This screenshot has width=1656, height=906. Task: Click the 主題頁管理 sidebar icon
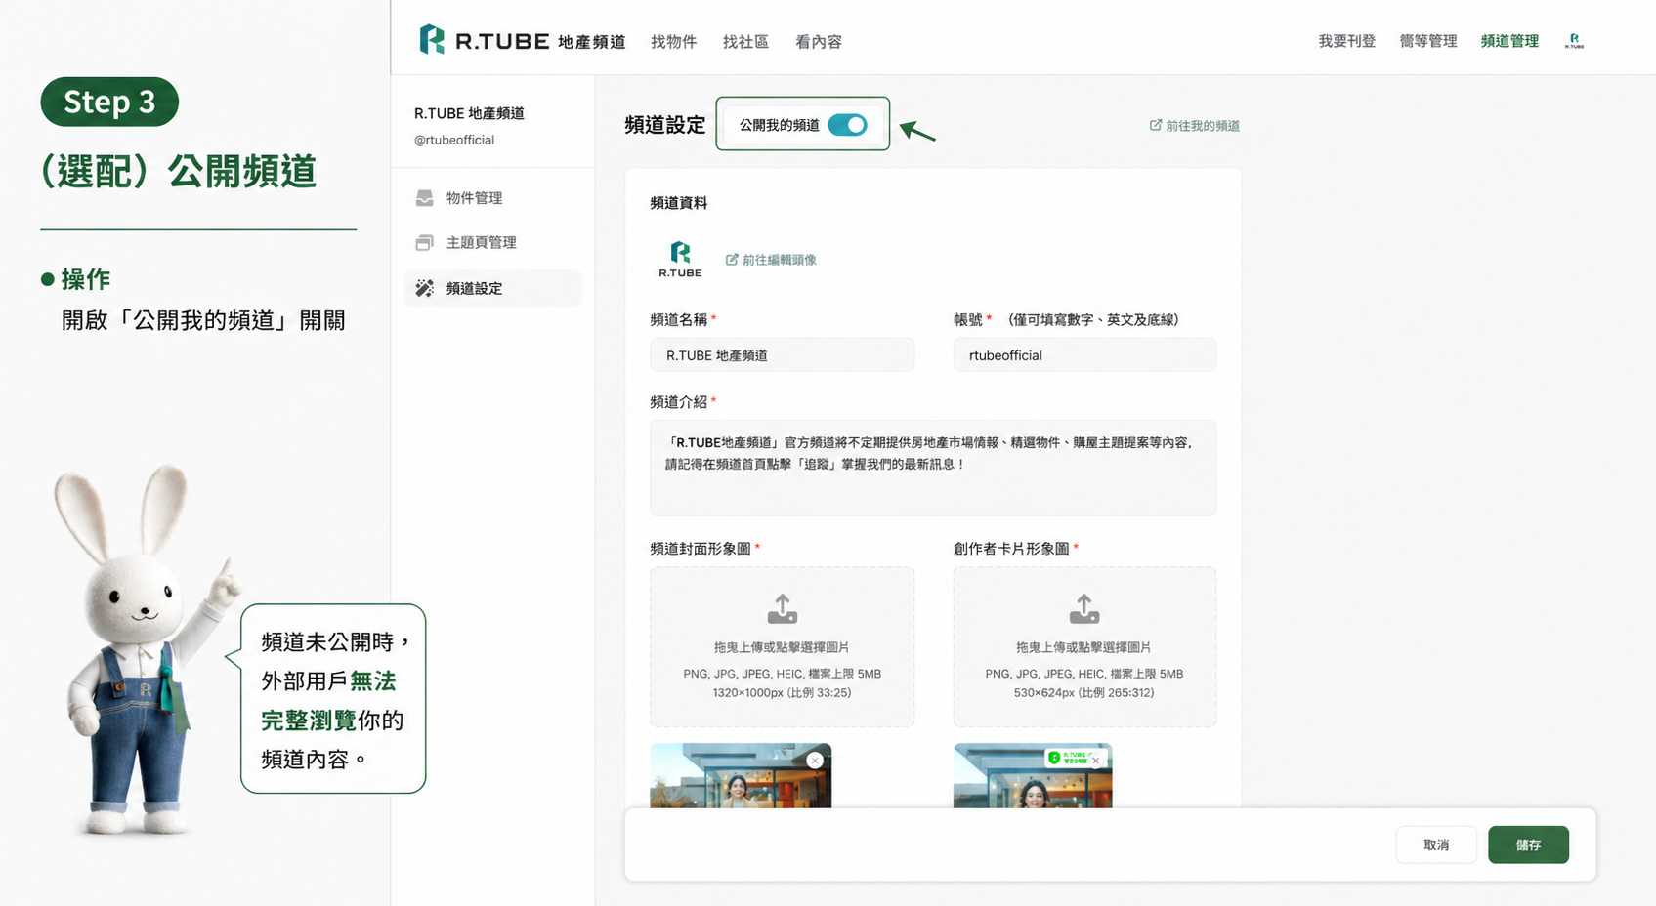pyautogui.click(x=424, y=242)
